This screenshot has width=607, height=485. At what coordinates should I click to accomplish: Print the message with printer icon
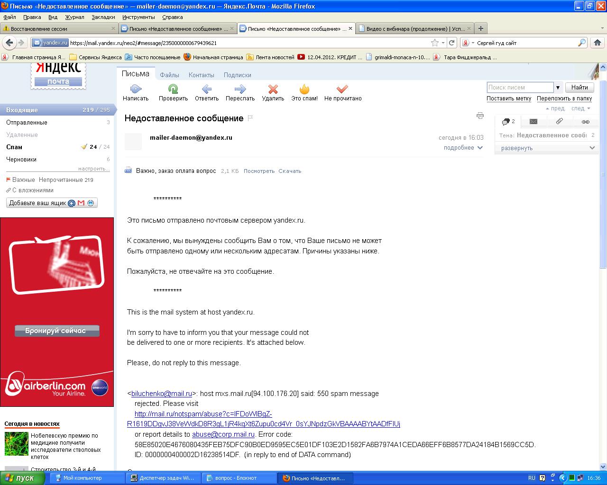(x=480, y=115)
